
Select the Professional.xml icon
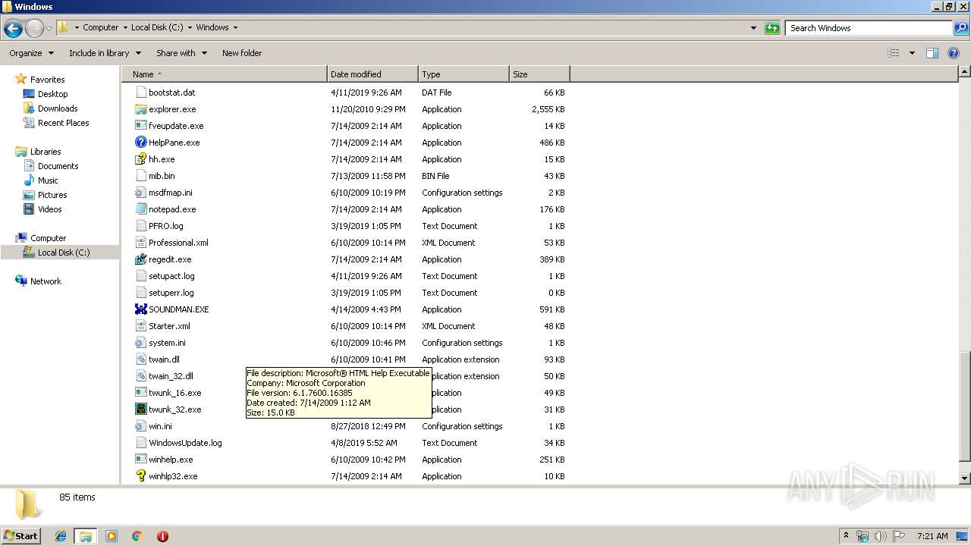[140, 243]
